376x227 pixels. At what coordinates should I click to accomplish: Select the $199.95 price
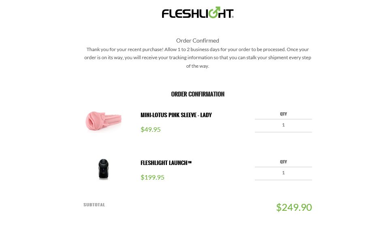[x=152, y=178]
